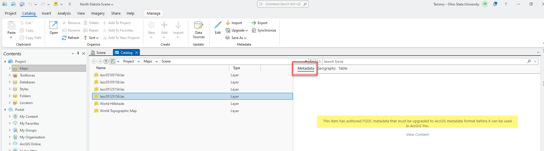
Task: Click the View Content link
Action: [x=417, y=135]
